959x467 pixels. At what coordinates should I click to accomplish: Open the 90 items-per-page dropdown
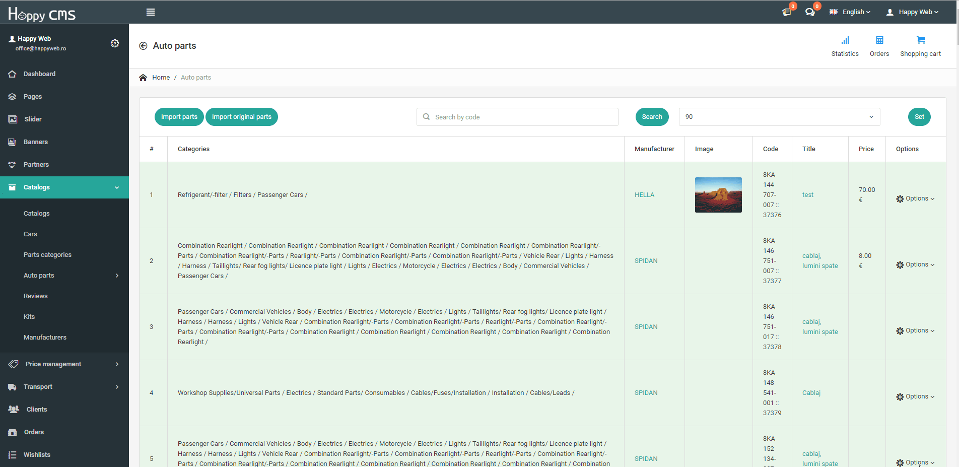(779, 117)
